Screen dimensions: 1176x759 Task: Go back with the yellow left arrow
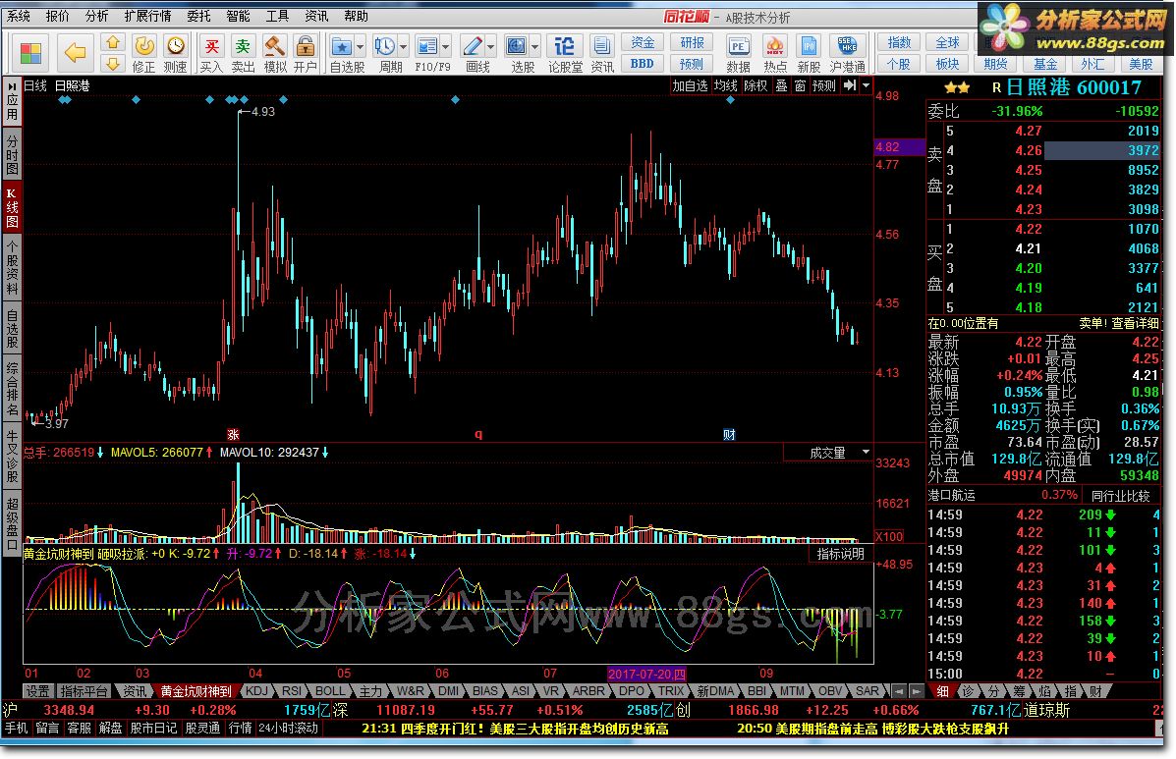(x=75, y=52)
